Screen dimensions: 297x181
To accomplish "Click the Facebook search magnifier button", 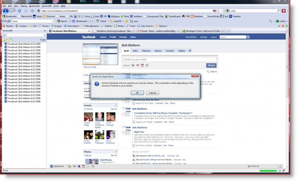I will coord(248,37).
